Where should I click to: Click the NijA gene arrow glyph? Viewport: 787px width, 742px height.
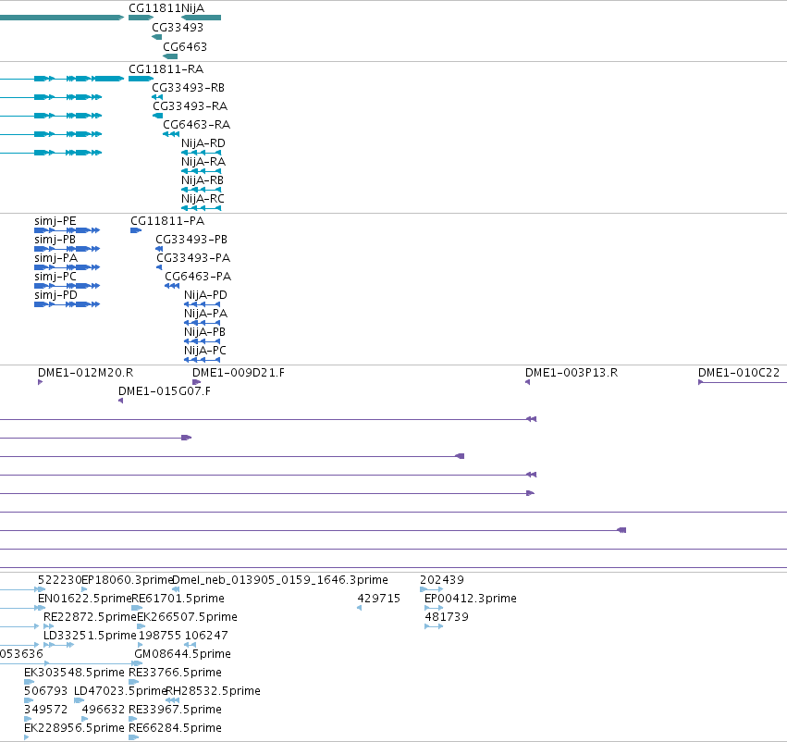202,18
